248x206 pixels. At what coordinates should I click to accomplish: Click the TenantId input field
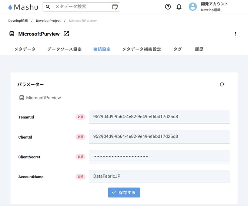pyautogui.click(x=159, y=117)
